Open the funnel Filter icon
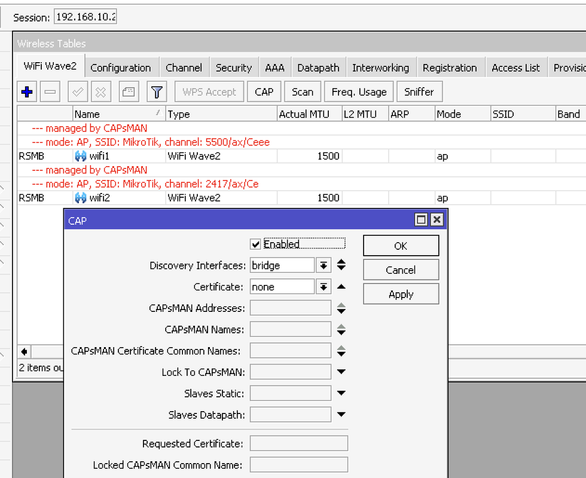The image size is (586, 478). (157, 91)
